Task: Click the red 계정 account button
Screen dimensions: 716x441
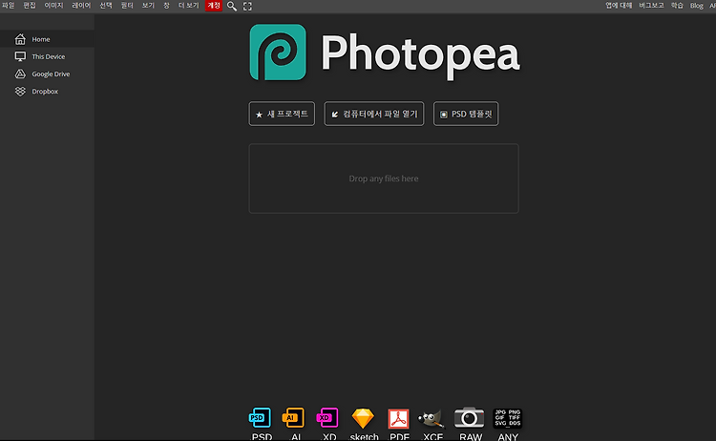Action: click(x=214, y=6)
